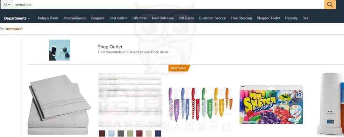344x137 pixels.
Task: Open the Shop Outlet thumbnail image
Action: (x=59, y=50)
